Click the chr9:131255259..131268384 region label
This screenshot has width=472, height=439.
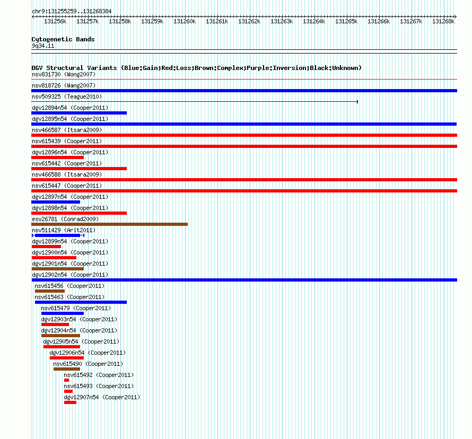point(72,11)
